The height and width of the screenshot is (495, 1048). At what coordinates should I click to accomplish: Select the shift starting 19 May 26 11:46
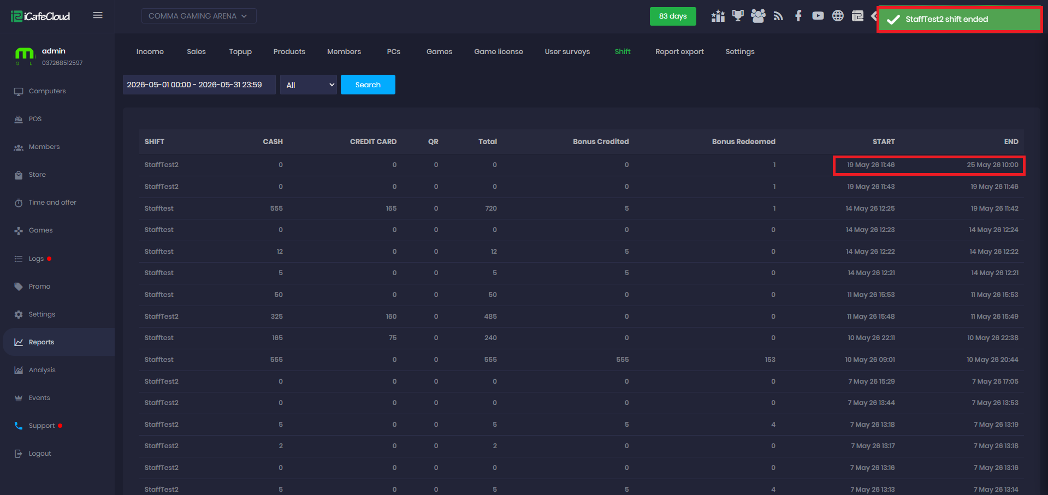581,165
